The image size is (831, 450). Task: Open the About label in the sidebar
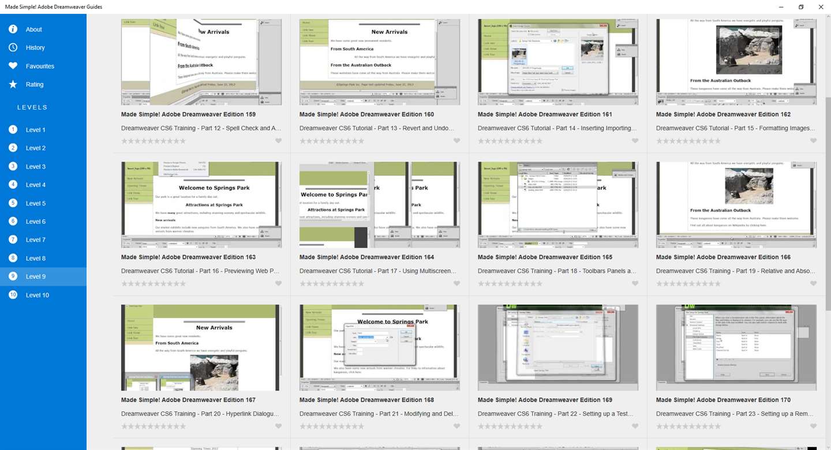click(x=34, y=29)
